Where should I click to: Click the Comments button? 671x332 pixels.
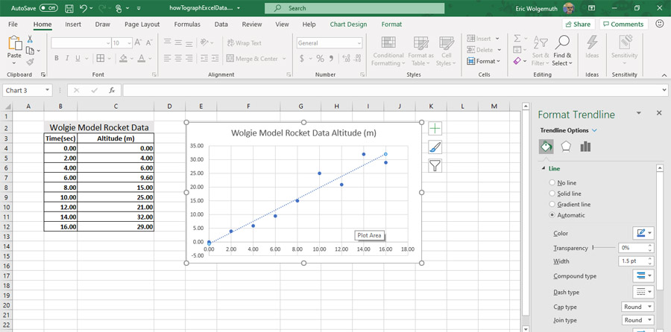click(623, 24)
